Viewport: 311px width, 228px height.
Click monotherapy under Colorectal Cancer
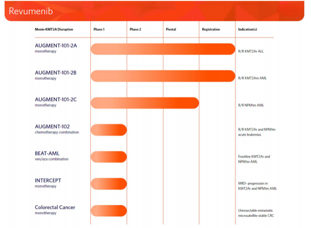(x=46, y=213)
